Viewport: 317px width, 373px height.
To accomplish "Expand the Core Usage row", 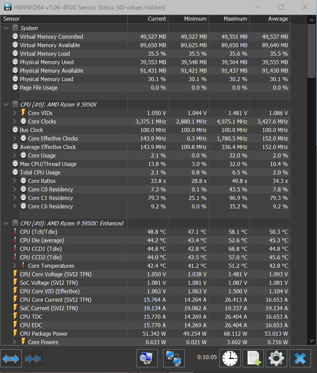I will [x=15, y=155].
